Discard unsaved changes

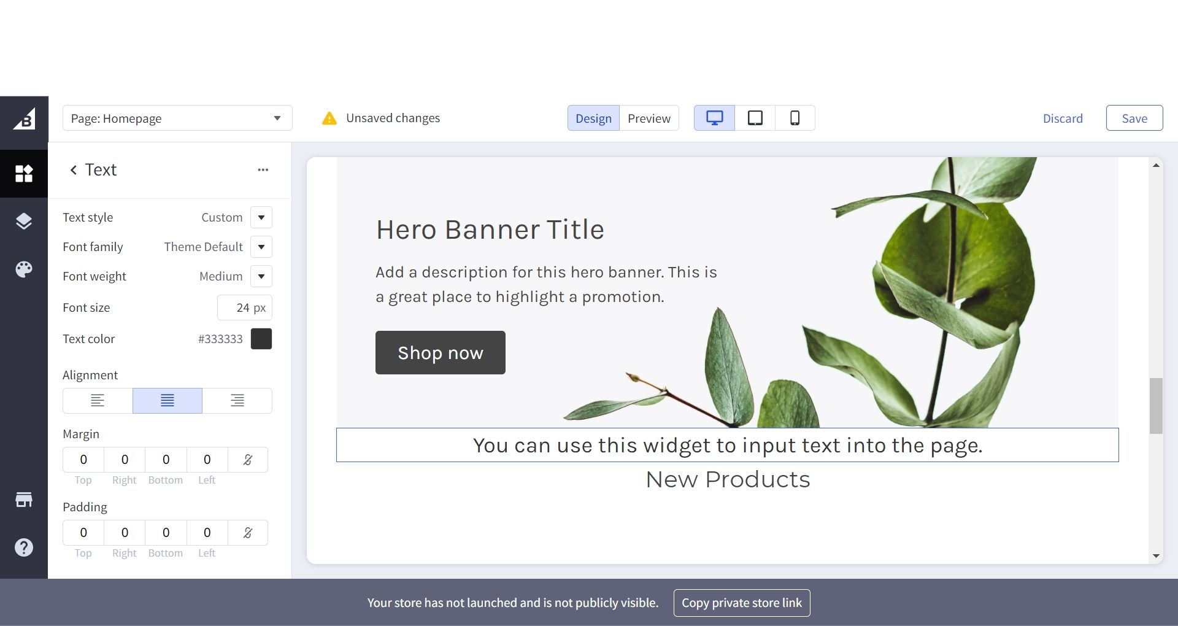point(1063,118)
